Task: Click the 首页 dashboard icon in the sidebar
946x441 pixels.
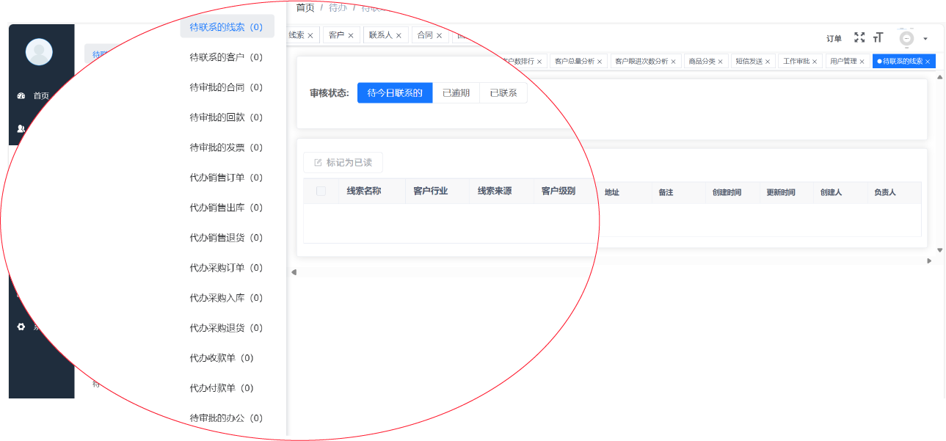Action: [x=21, y=95]
